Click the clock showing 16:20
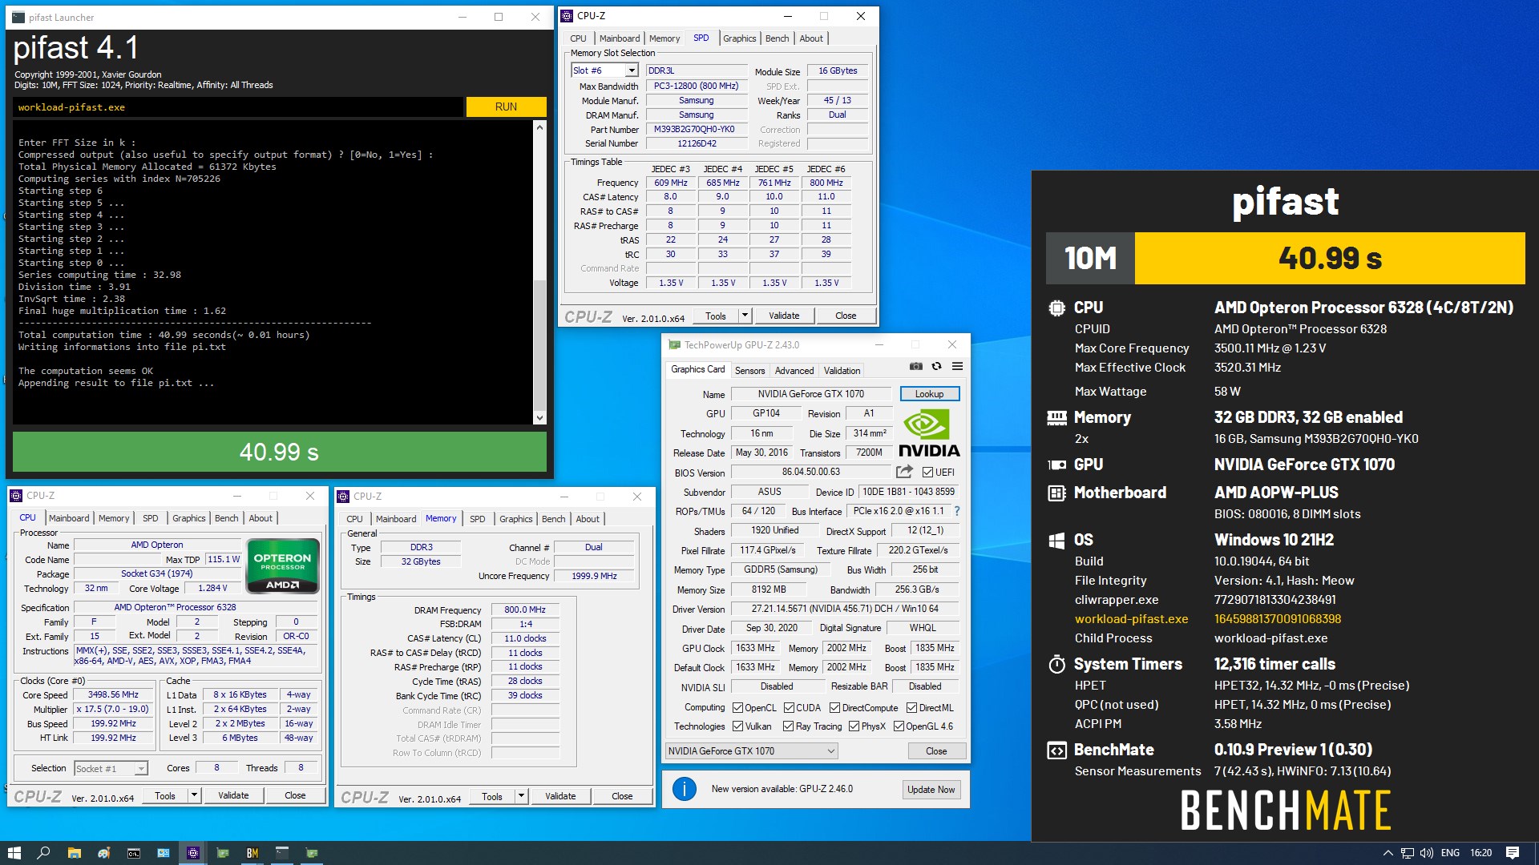1539x865 pixels. click(x=1481, y=853)
